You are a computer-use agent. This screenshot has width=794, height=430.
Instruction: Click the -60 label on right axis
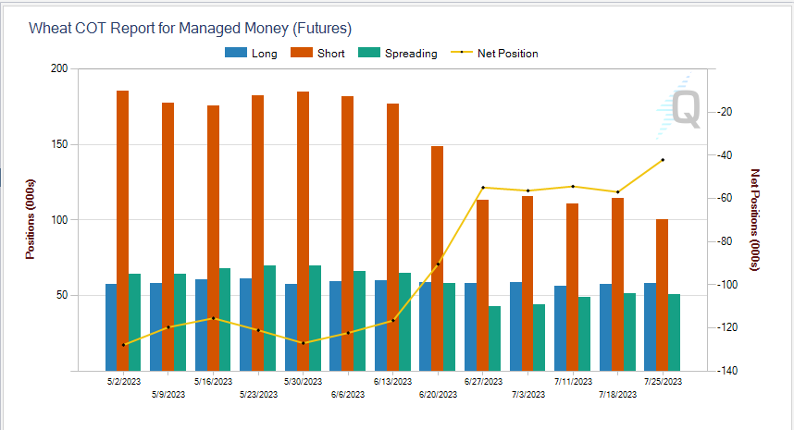[x=726, y=198]
